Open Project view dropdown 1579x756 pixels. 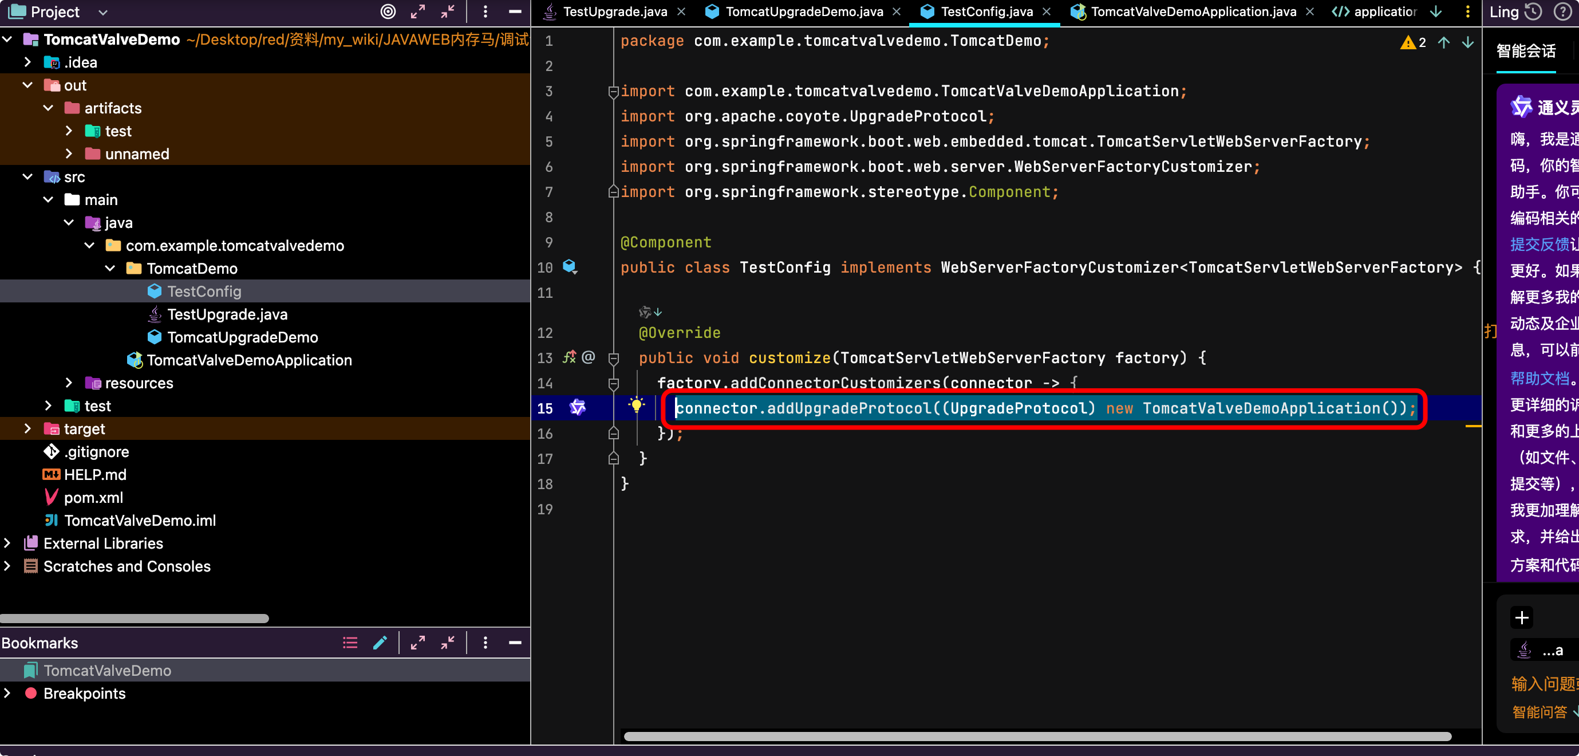click(103, 12)
